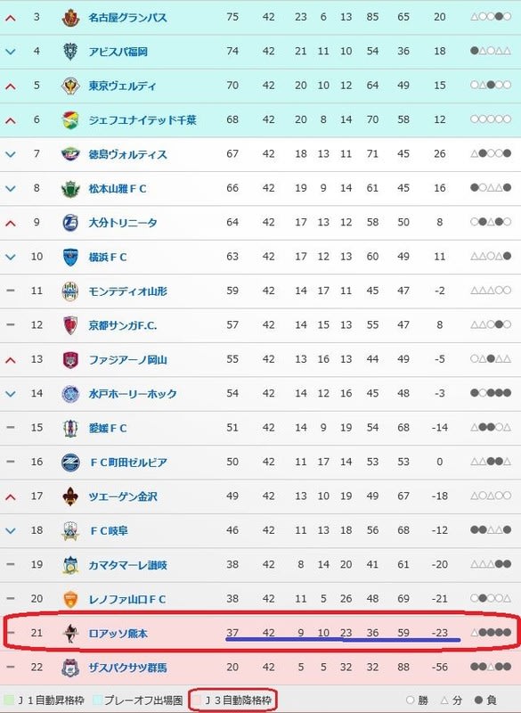The height and width of the screenshot is (713, 521).
Task: Open the モンテディオ山形 team page
Action: [127, 291]
